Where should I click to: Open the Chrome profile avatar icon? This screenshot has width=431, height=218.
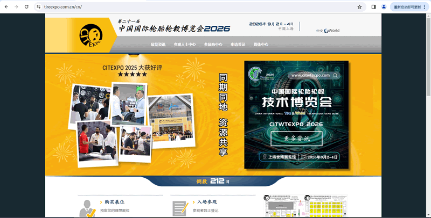(384, 7)
